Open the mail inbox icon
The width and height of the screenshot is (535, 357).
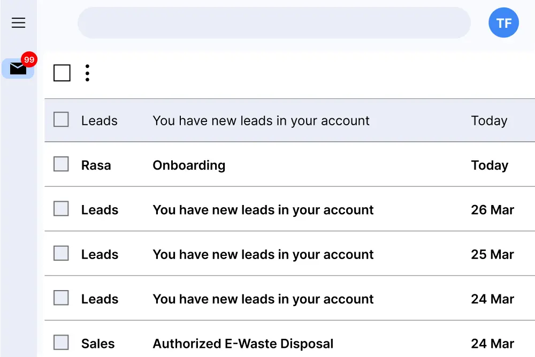tap(18, 69)
